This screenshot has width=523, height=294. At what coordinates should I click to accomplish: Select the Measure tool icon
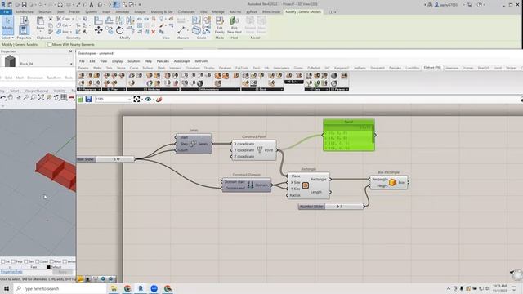(181, 30)
